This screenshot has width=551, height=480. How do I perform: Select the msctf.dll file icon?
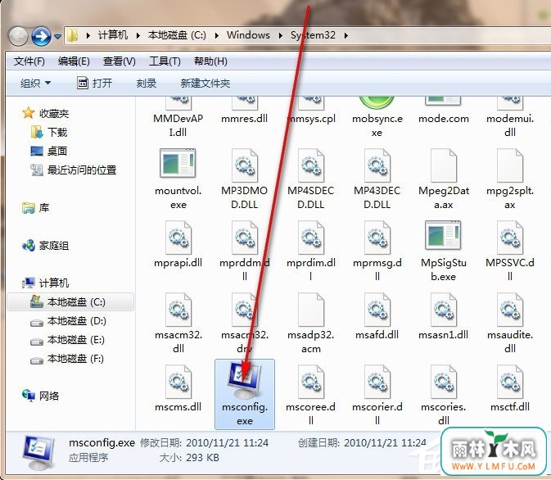[510, 382]
